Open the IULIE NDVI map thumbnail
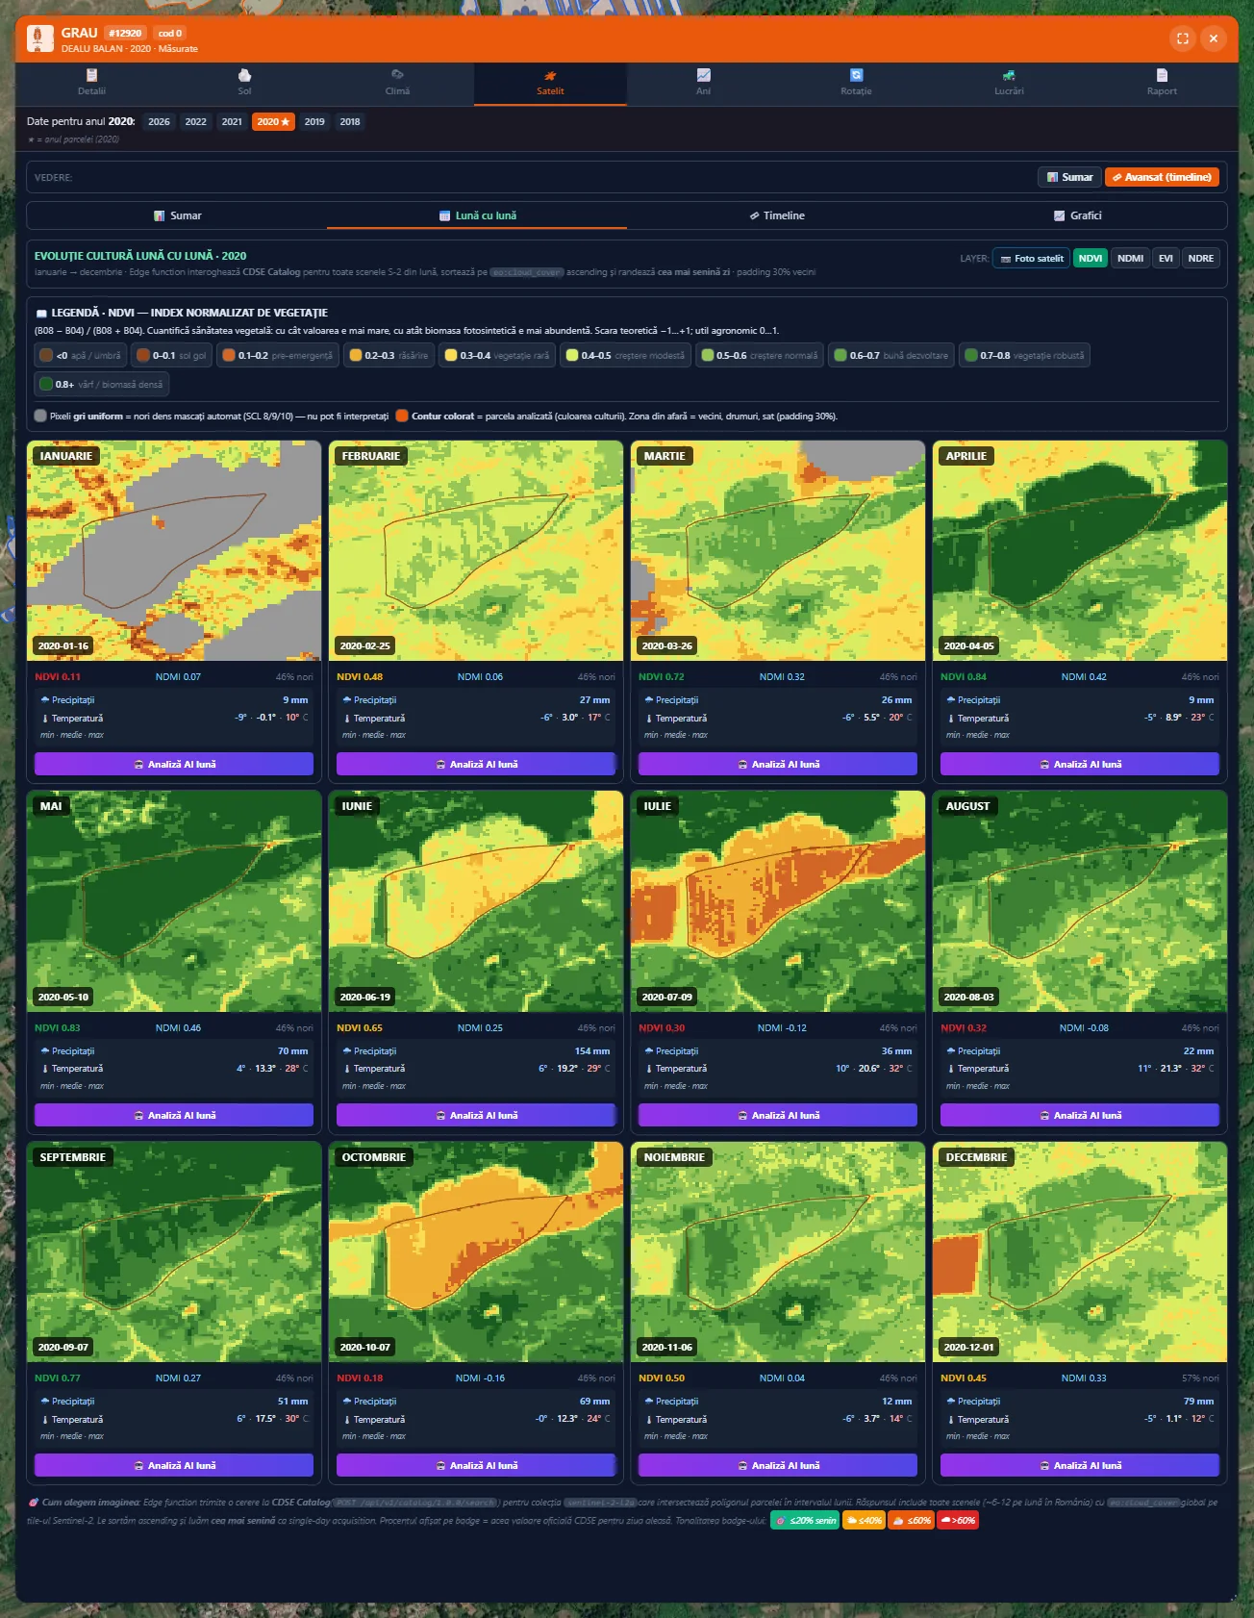Viewport: 1254px width, 1618px height. pyautogui.click(x=778, y=900)
